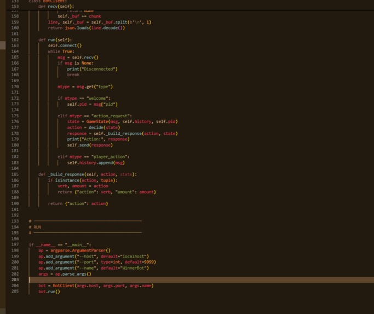
Task: Click the print("Action:", response) line
Action: (98, 139)
